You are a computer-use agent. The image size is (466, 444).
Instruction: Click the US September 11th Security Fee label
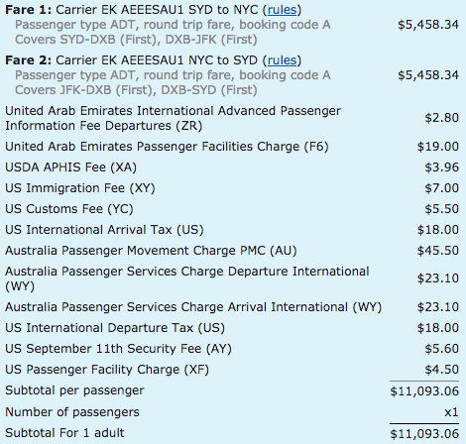tap(118, 349)
